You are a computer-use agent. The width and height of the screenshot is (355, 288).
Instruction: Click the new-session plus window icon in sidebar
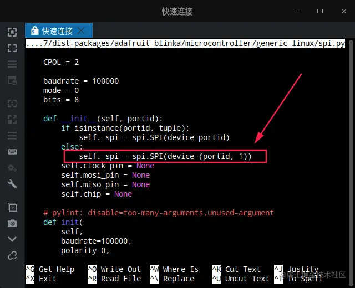click(x=12, y=207)
